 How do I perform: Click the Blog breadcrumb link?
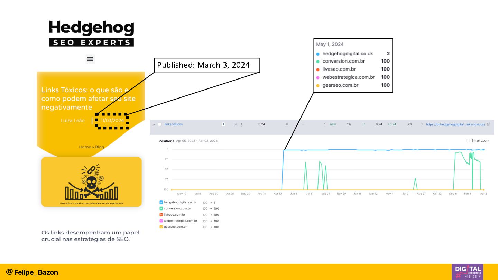(100, 147)
